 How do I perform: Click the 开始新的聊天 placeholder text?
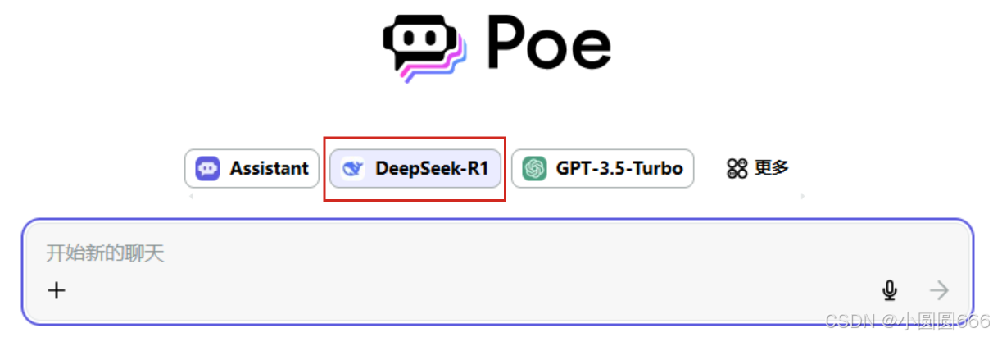coord(105,253)
